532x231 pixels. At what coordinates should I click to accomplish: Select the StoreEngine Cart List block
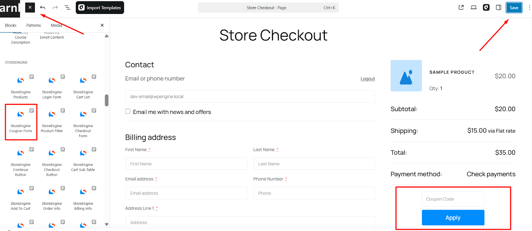click(x=83, y=86)
